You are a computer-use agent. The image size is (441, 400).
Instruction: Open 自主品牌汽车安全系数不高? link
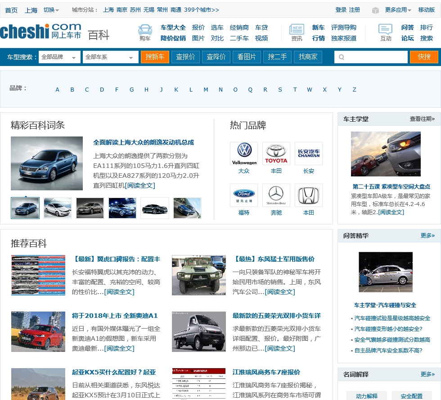(x=388, y=351)
